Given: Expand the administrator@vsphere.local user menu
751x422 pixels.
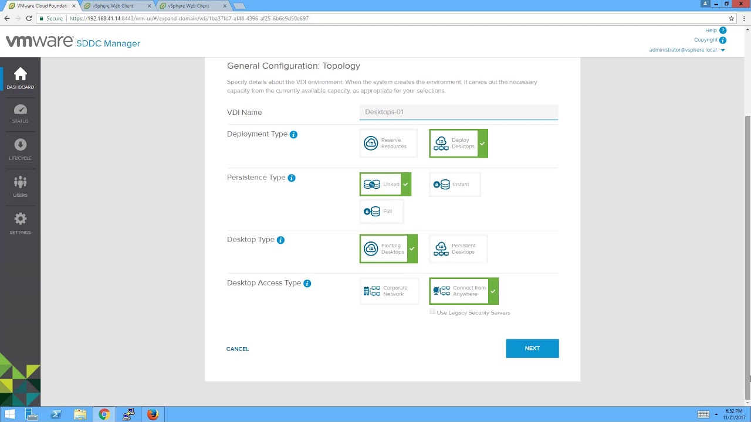Looking at the screenshot, I should (686, 50).
